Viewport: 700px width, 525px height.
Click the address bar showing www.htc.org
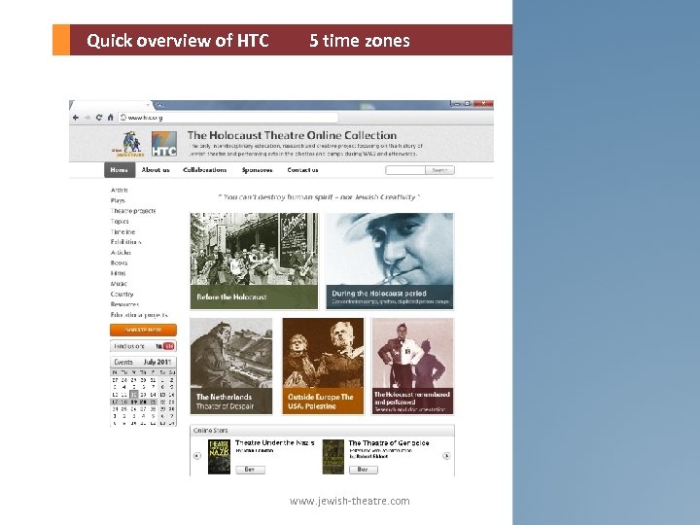228,118
